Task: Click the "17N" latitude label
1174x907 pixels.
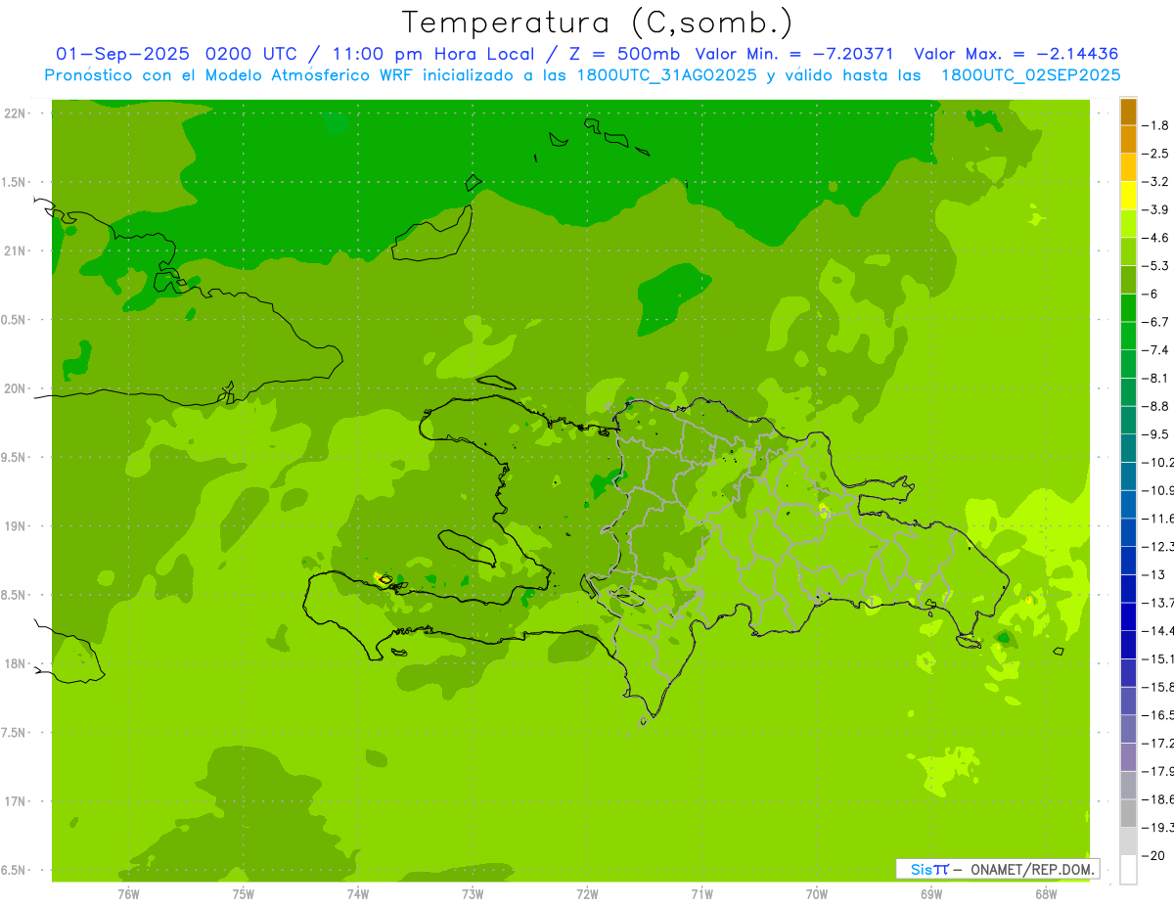Action: click(15, 801)
